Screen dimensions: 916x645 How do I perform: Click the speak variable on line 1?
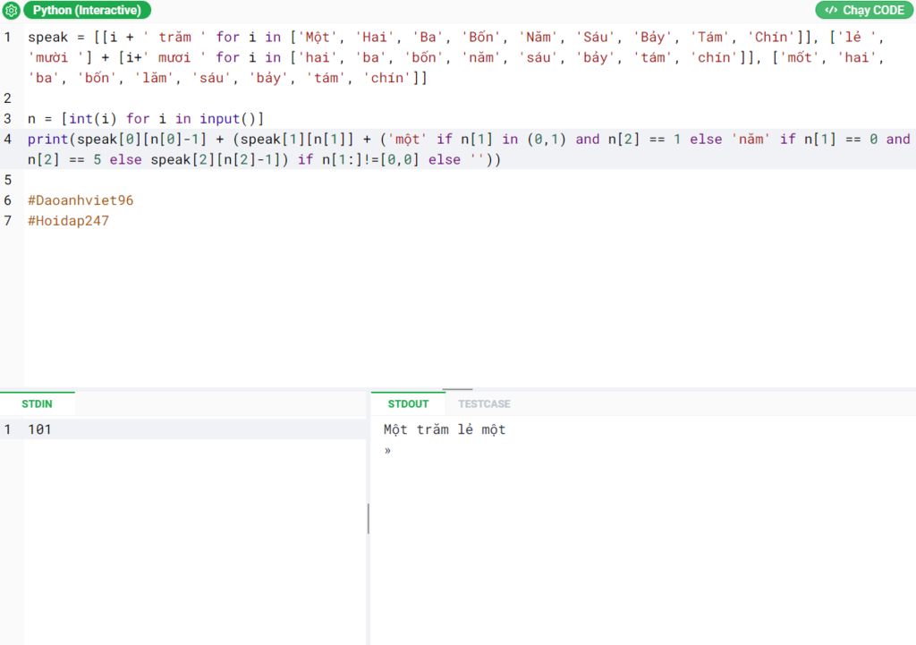[x=48, y=37]
